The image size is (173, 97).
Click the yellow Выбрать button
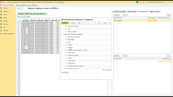click(x=65, y=23)
